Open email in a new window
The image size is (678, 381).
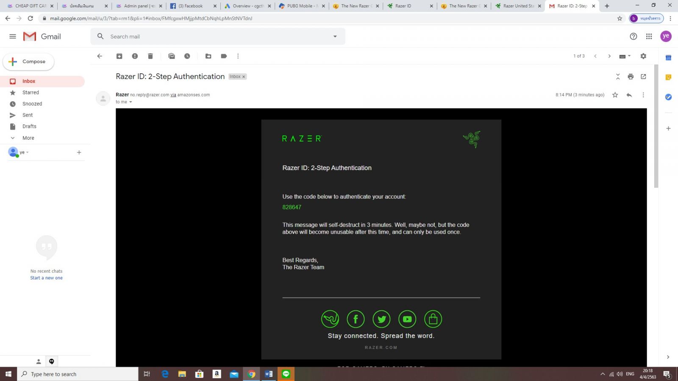[643, 77]
